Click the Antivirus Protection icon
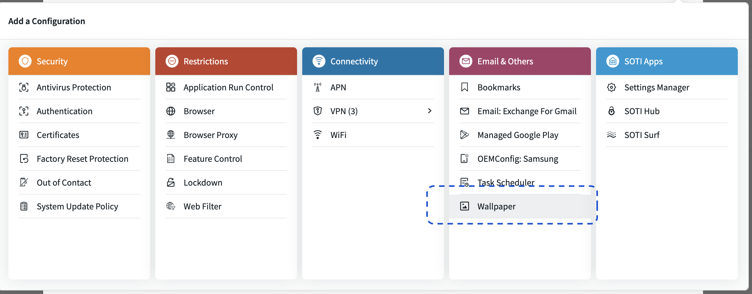This screenshot has width=752, height=294. pyautogui.click(x=24, y=87)
